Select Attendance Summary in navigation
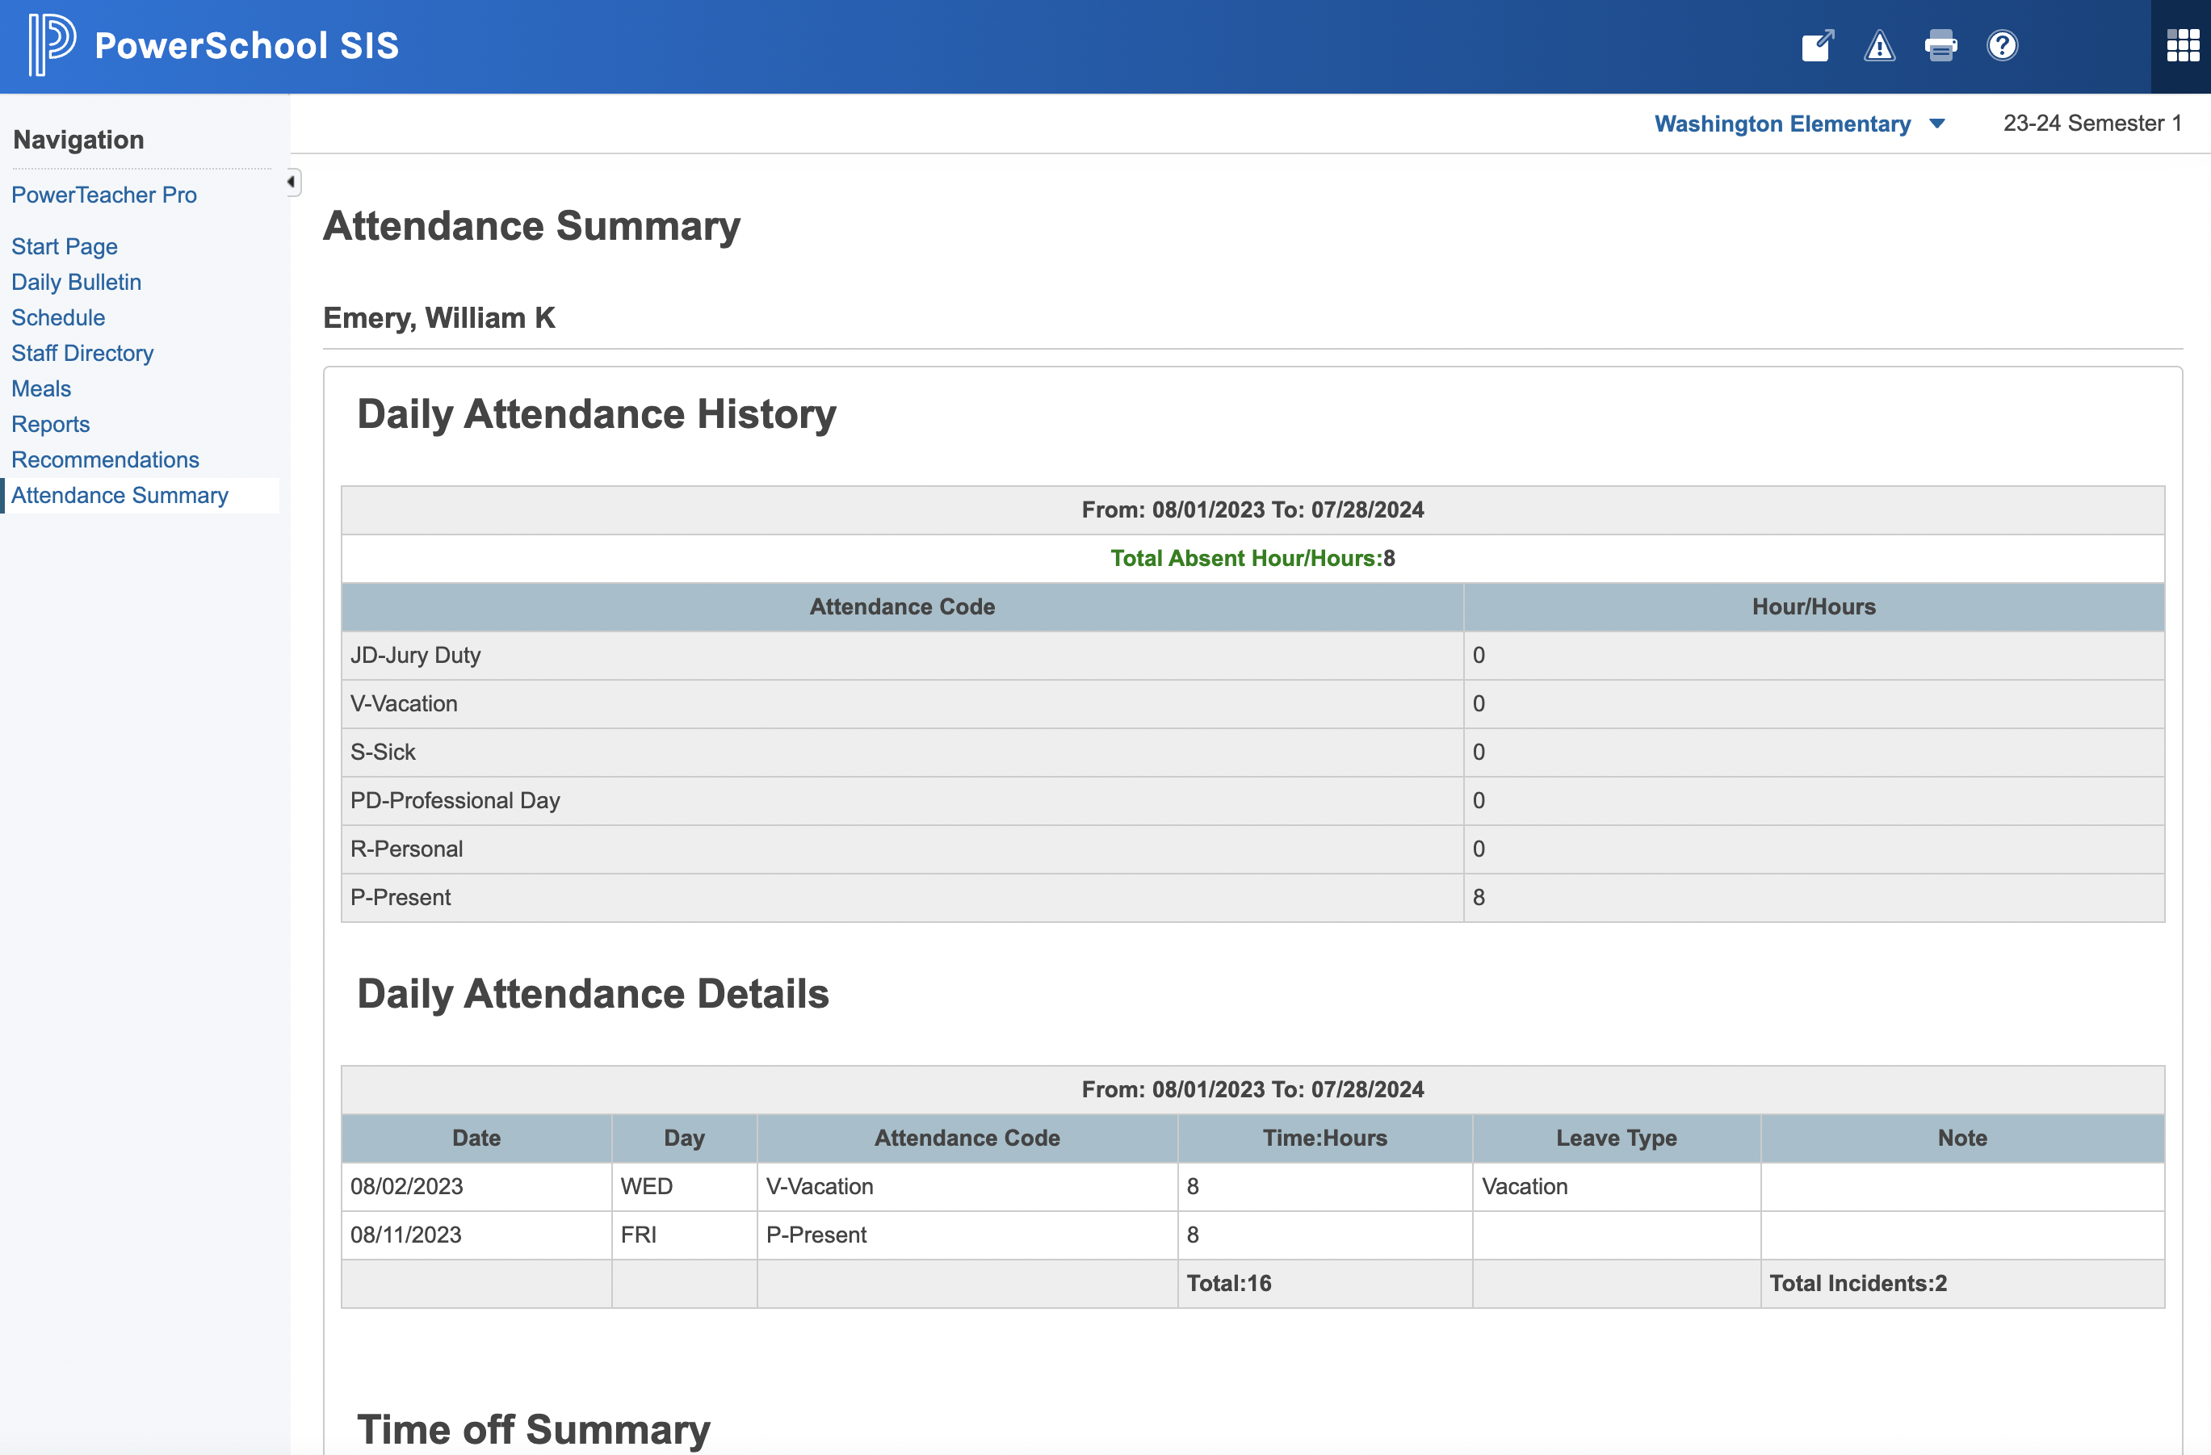 pos(120,495)
